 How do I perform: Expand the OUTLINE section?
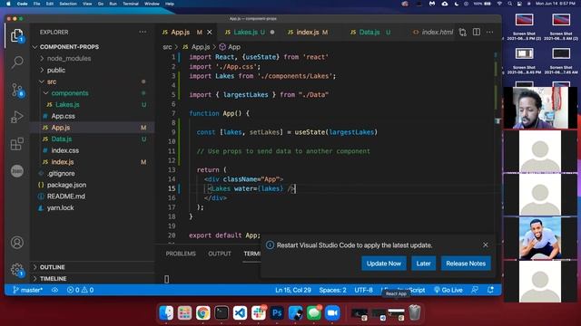(93, 267)
